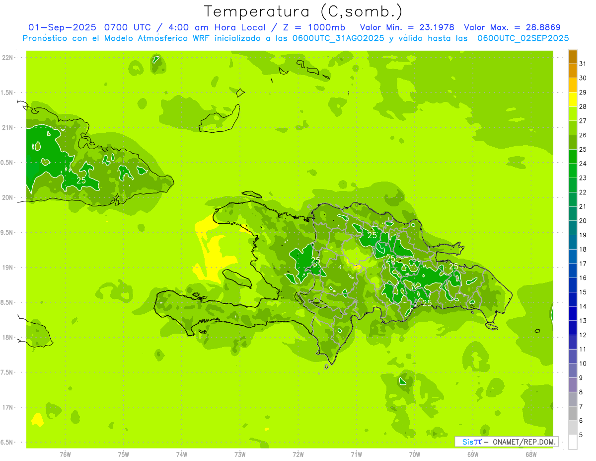The height and width of the screenshot is (461, 596).
Task: Click the legend value "5"
Action: coord(581,435)
